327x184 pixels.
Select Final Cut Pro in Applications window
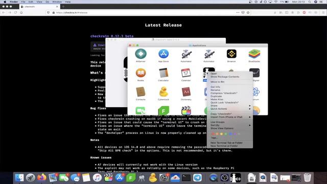click(186, 110)
